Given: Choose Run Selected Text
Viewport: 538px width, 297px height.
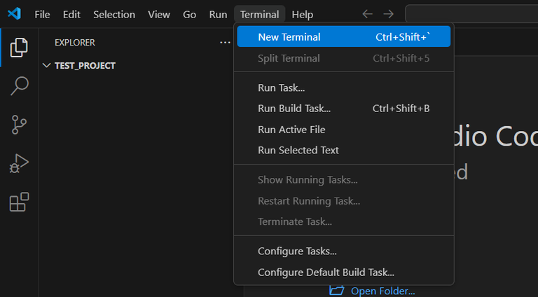Looking at the screenshot, I should click(298, 150).
